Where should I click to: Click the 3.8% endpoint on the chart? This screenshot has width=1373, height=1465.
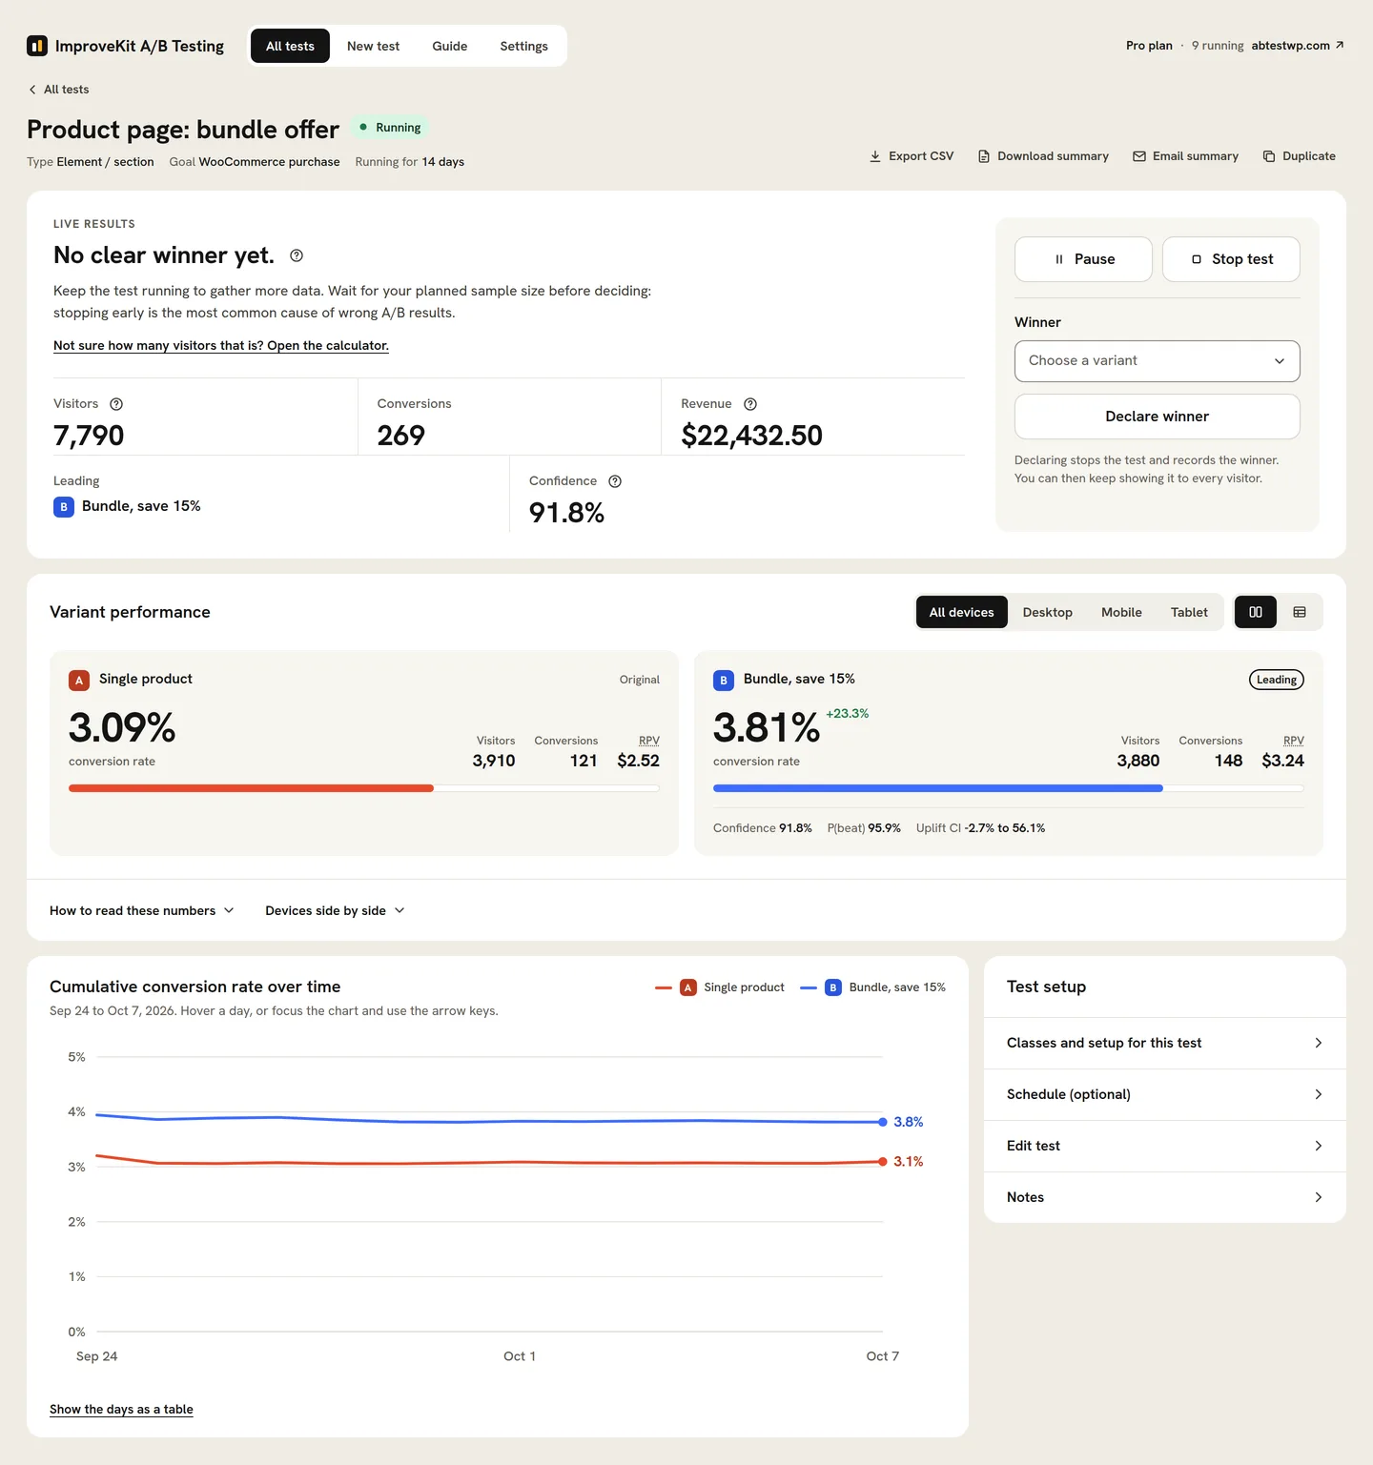tap(883, 1122)
